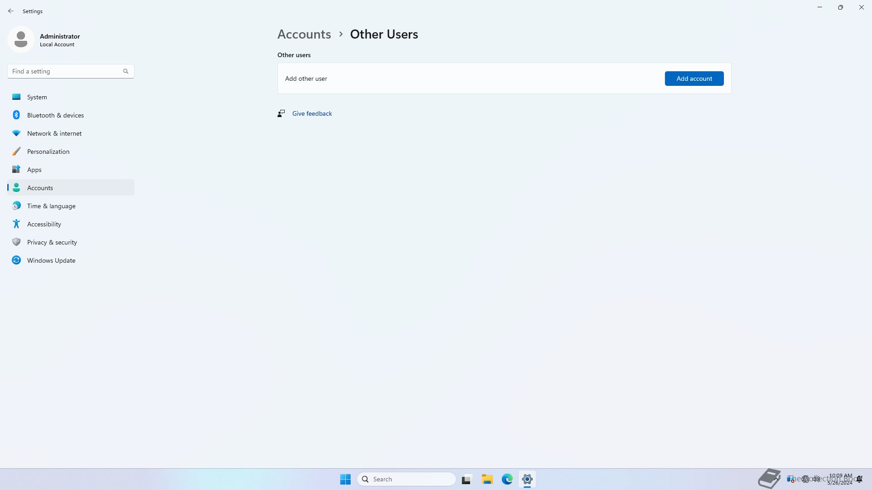Select the Accessibility figure icon
The height and width of the screenshot is (490, 872).
tap(16, 224)
